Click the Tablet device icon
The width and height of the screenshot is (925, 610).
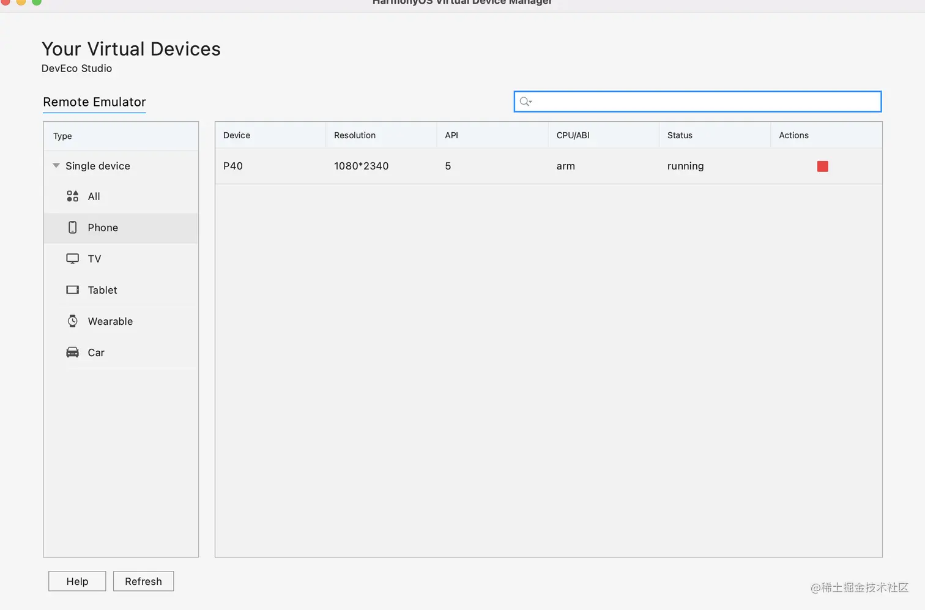coord(72,290)
